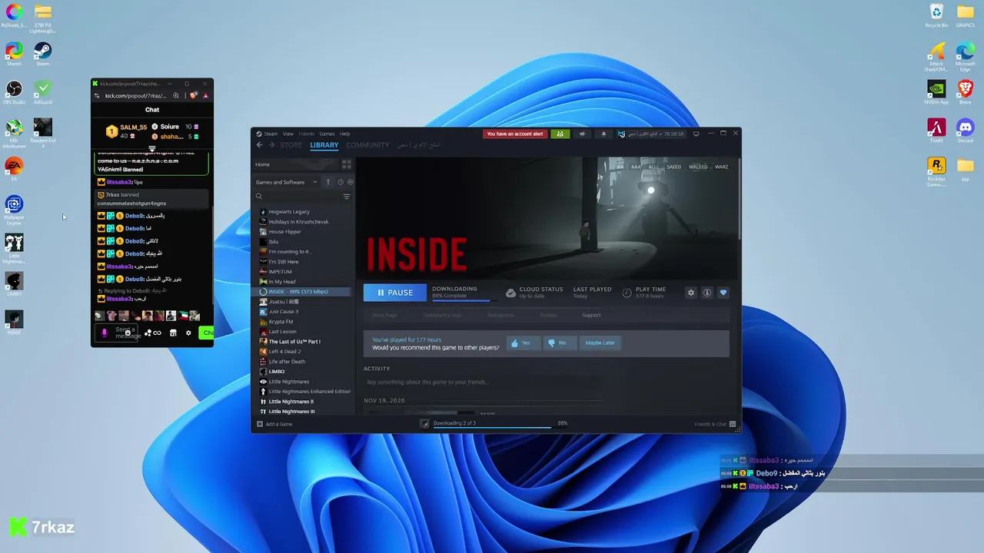984x553 pixels.
Task: Click Library Home button
Action: tap(296, 164)
